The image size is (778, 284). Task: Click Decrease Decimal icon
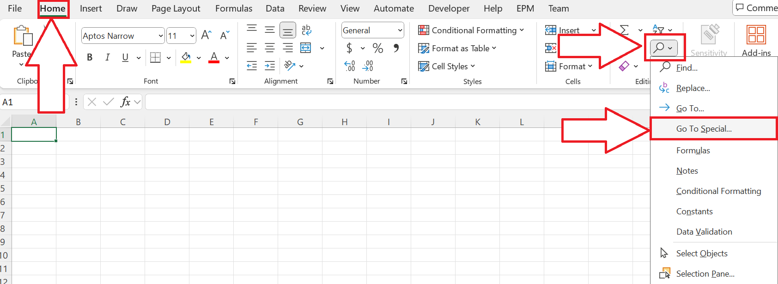[x=368, y=66]
